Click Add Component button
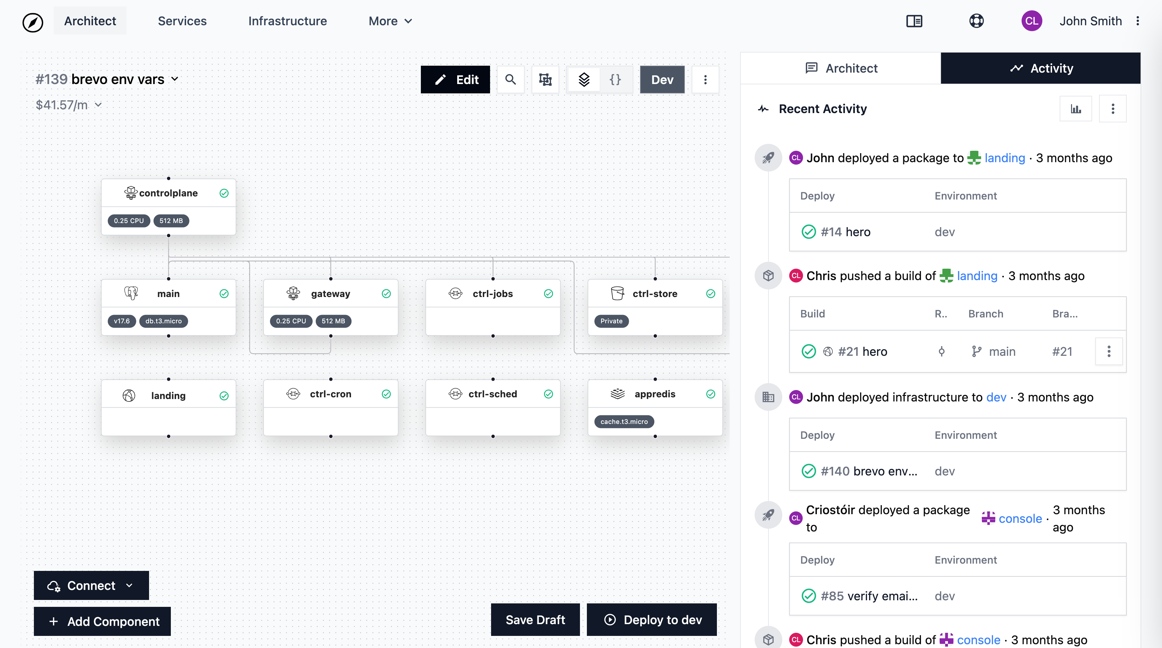 [x=102, y=621]
